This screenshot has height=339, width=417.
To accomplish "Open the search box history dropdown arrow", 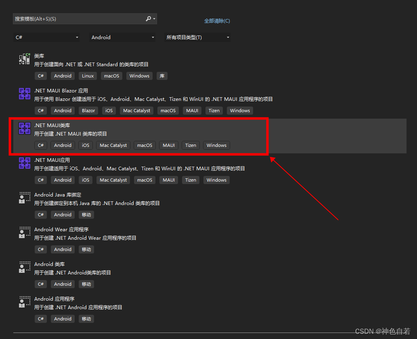I will point(154,19).
